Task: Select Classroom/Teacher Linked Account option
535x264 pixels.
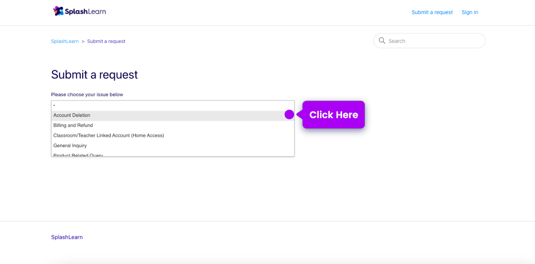Action: point(109,135)
